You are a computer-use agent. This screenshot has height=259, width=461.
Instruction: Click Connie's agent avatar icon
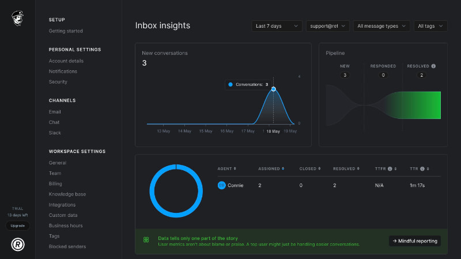pos(221,185)
